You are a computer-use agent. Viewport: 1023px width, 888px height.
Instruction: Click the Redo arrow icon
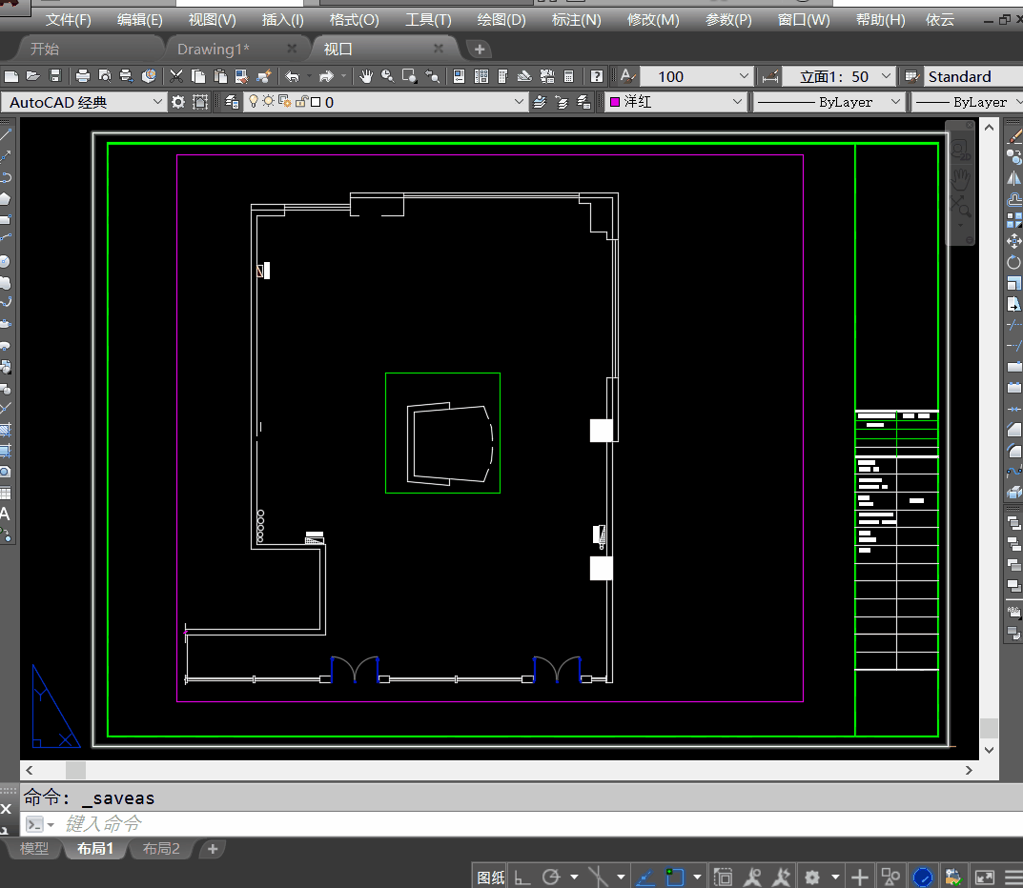(x=326, y=76)
